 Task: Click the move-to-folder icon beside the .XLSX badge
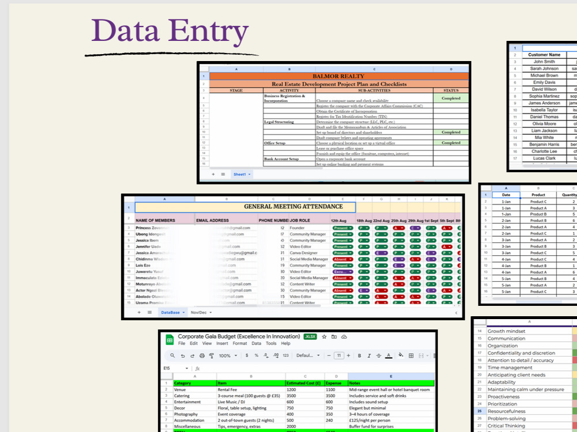coord(334,336)
